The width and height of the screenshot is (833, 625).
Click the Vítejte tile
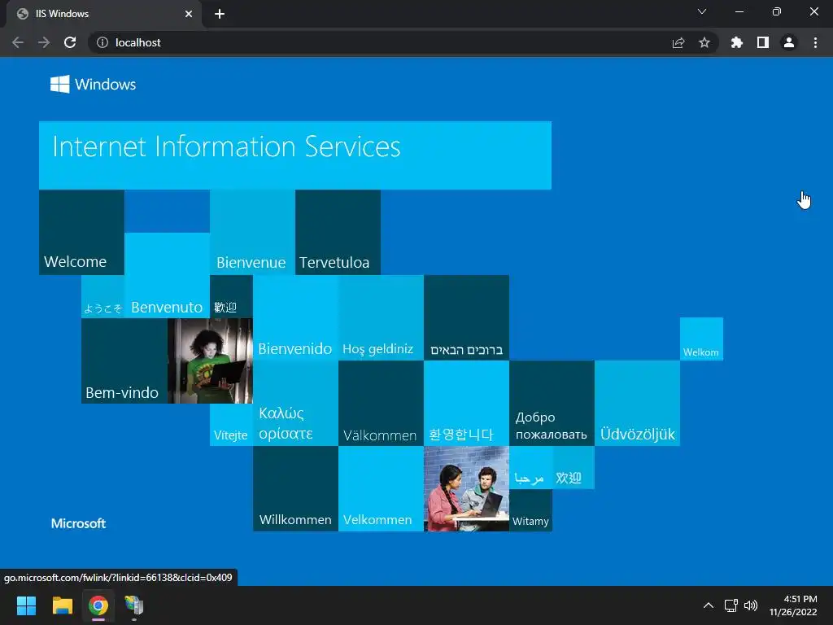[231, 425]
